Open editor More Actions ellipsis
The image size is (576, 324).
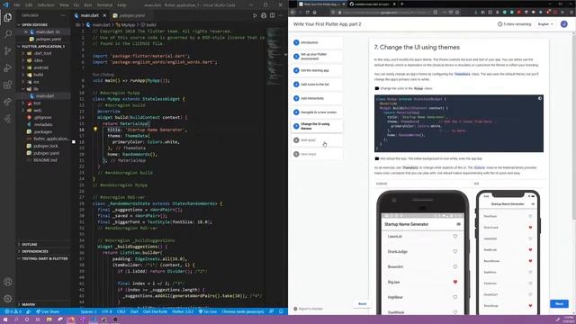(281, 15)
